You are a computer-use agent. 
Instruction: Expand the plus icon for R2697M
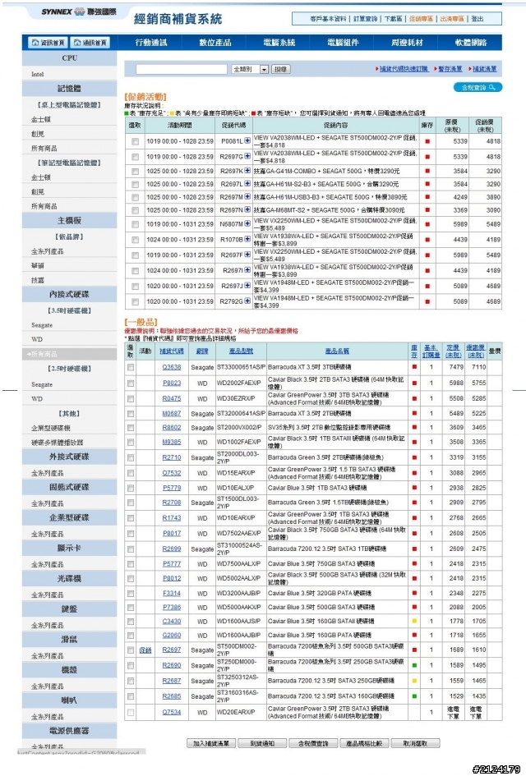tap(247, 196)
